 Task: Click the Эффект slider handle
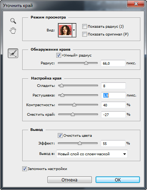tap(80, 143)
